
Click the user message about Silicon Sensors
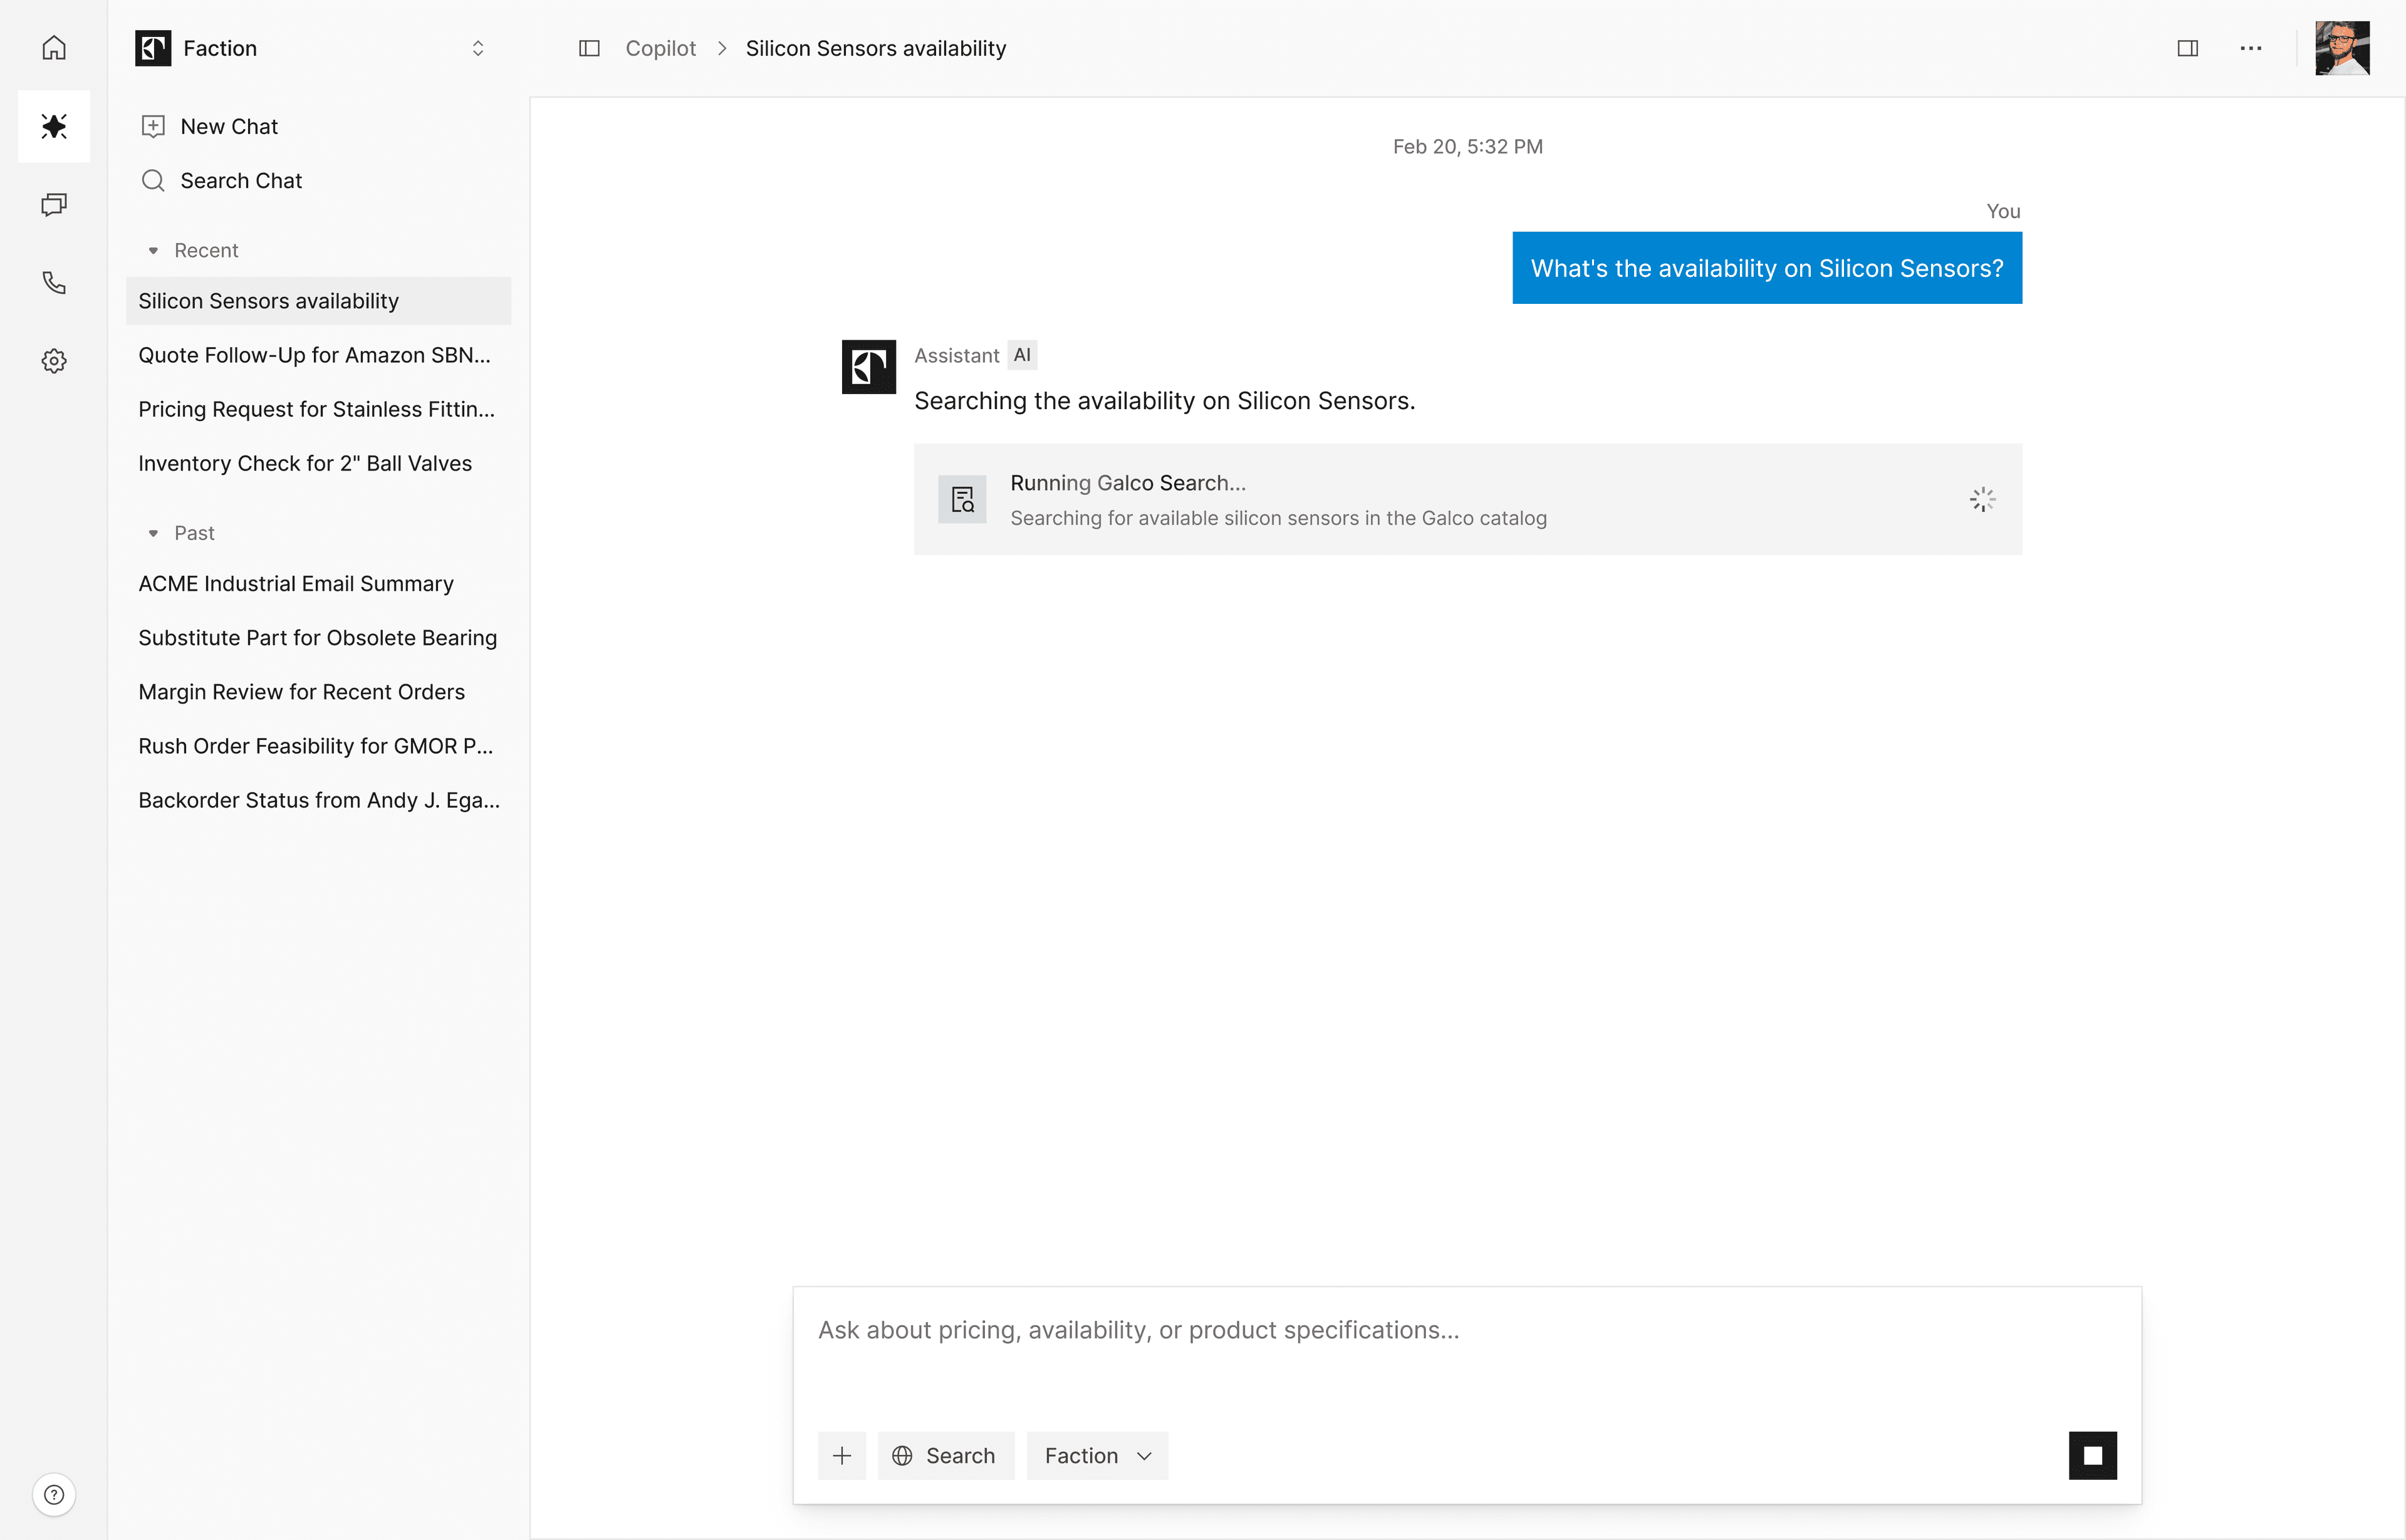1767,268
